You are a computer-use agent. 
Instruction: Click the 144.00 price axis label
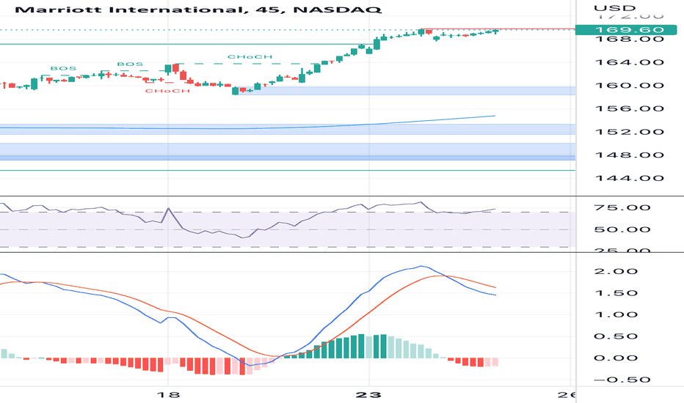pyautogui.click(x=629, y=178)
